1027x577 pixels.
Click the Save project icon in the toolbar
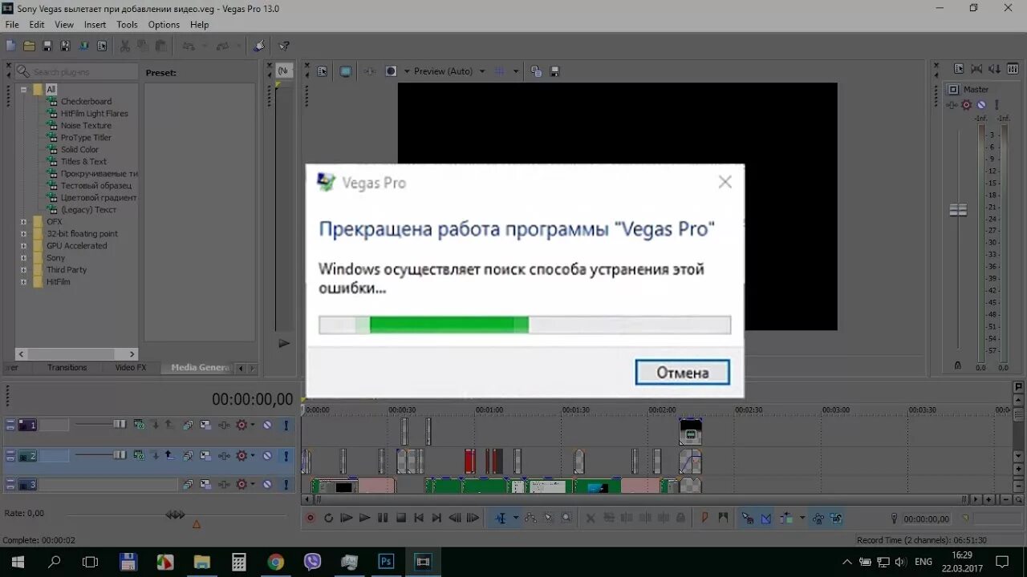[47, 46]
